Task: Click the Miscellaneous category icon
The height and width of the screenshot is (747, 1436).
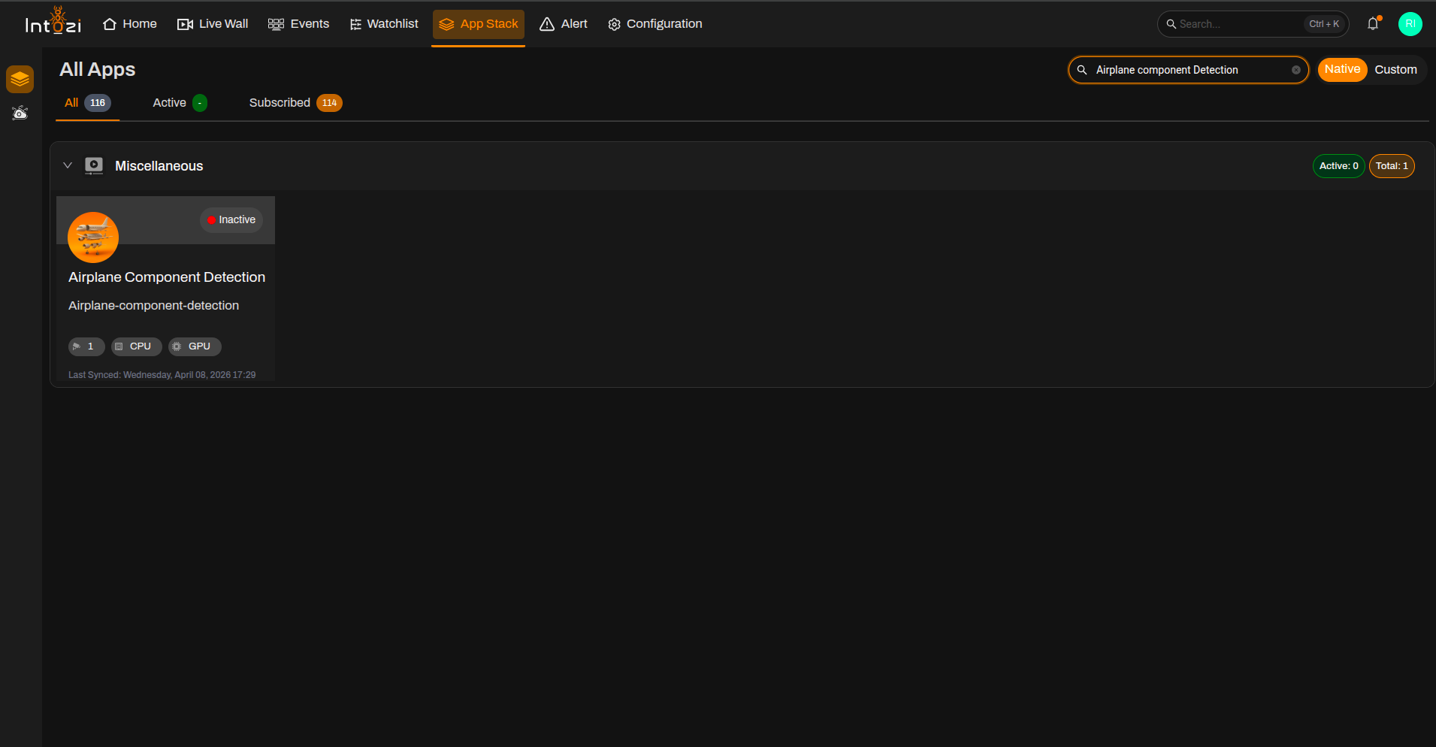Action: click(x=94, y=166)
